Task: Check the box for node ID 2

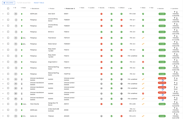Action: 8,20
